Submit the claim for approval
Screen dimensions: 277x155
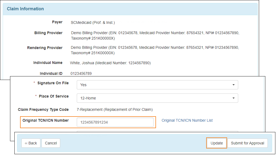pyautogui.click(x=247, y=143)
